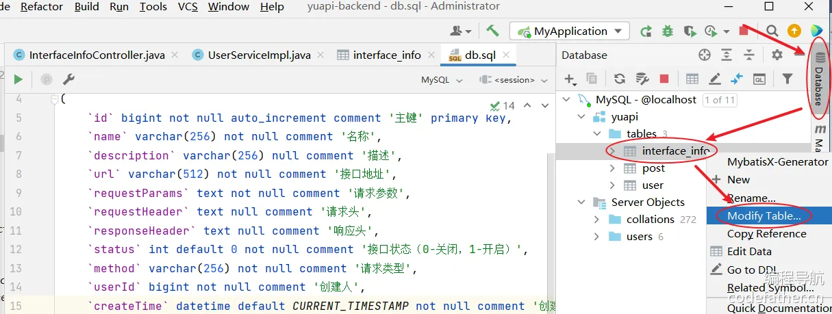The image size is (832, 314).
Task: Open the data source properties icon
Action: (x=642, y=79)
